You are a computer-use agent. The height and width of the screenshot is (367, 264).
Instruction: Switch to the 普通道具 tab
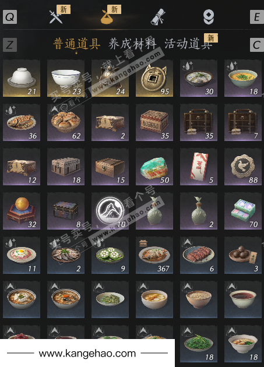pyautogui.click(x=77, y=44)
